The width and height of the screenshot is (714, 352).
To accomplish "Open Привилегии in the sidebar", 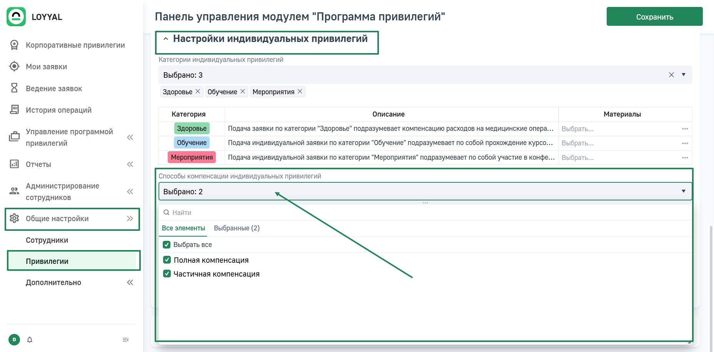I will point(47,261).
